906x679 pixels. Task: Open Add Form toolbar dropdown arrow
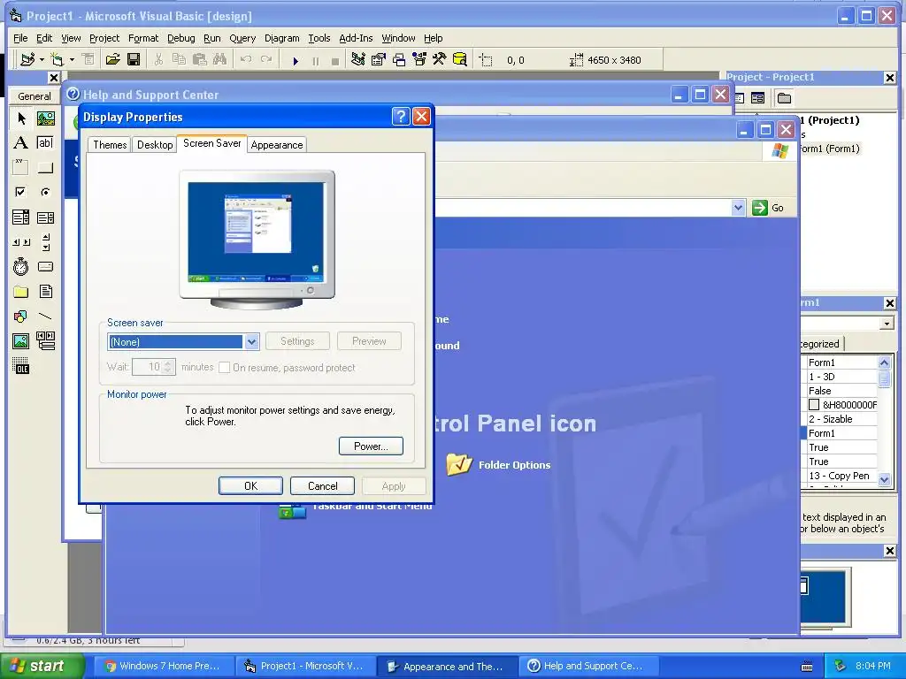point(72,59)
